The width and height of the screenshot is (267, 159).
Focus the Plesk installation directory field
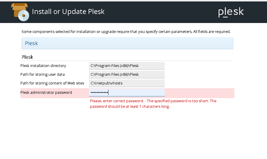click(127, 66)
